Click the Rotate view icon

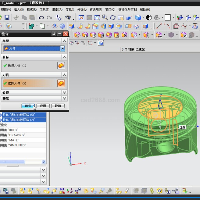[x=113, y=18]
